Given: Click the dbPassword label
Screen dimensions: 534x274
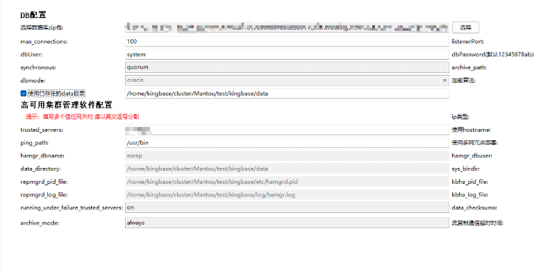Looking at the screenshot, I should 493,55.
